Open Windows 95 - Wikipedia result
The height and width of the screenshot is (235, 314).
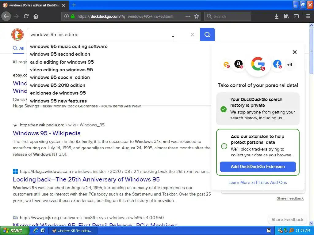[47, 133]
